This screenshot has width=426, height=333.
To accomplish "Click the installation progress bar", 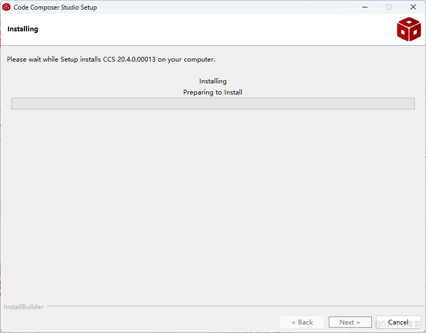I will point(212,104).
